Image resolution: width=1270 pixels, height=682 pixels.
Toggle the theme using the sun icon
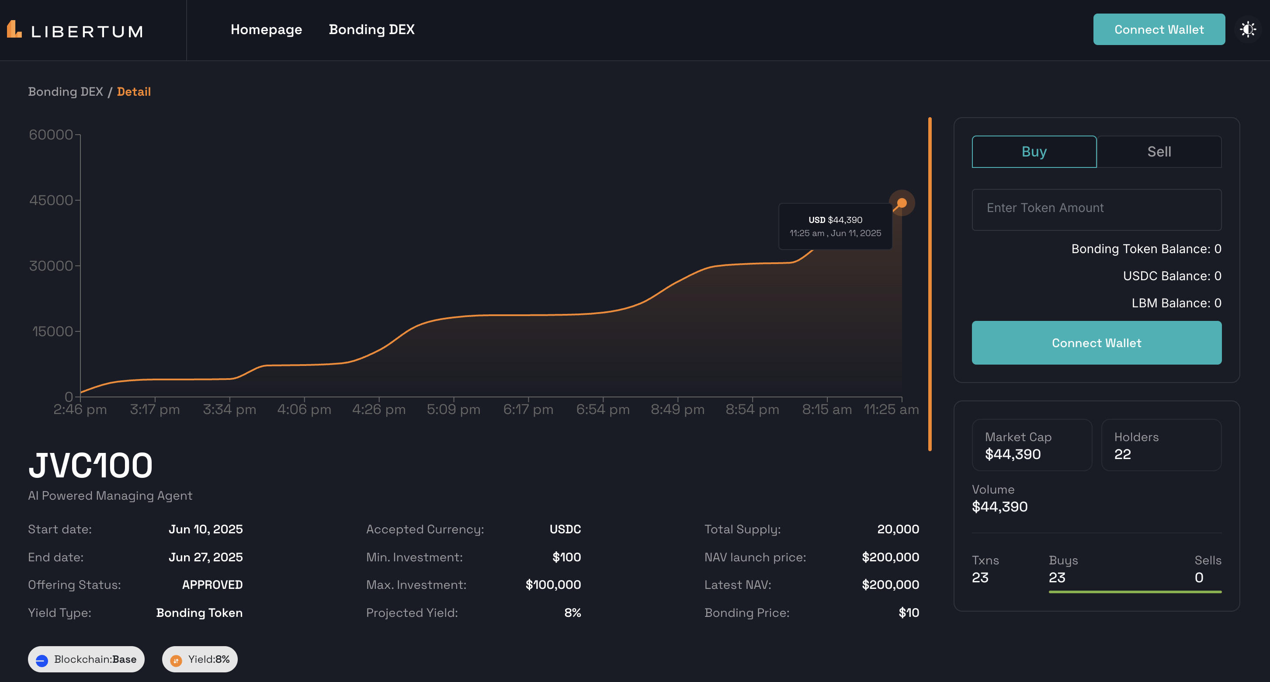click(x=1248, y=29)
